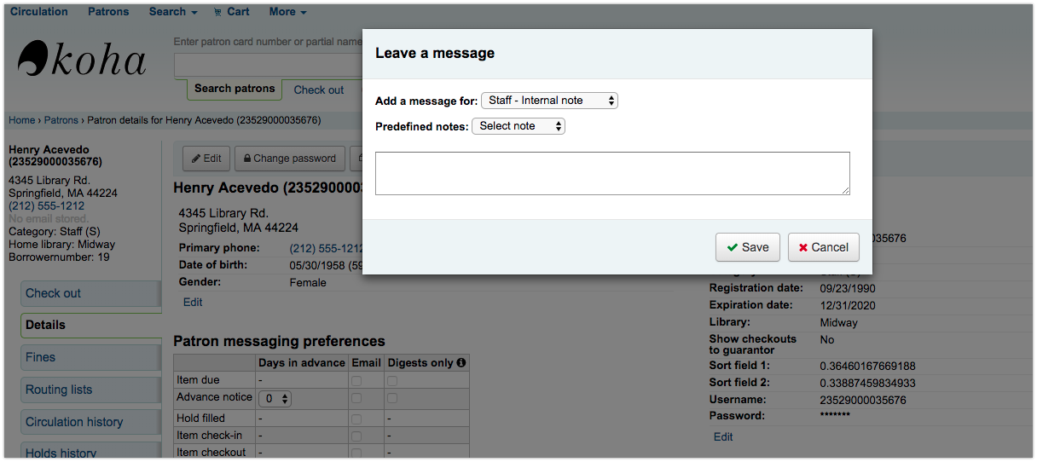Enable Email checkbox for Item due
The image size is (1037, 462).
356,380
